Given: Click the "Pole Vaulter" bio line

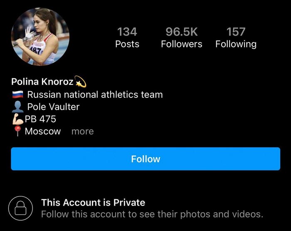Looking at the screenshot, I should 53,107.
